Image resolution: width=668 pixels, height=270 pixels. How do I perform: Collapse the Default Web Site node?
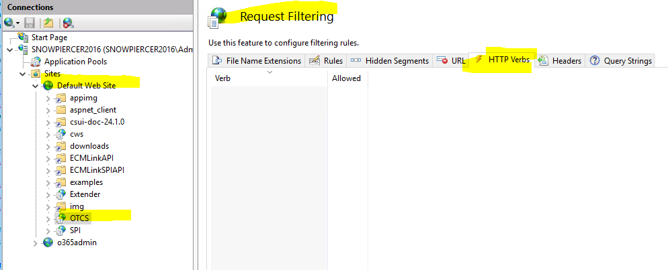tap(36, 86)
